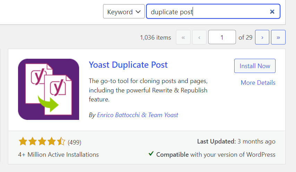Click the 1,036 items count label
The width and height of the screenshot is (296, 172).
[155, 38]
